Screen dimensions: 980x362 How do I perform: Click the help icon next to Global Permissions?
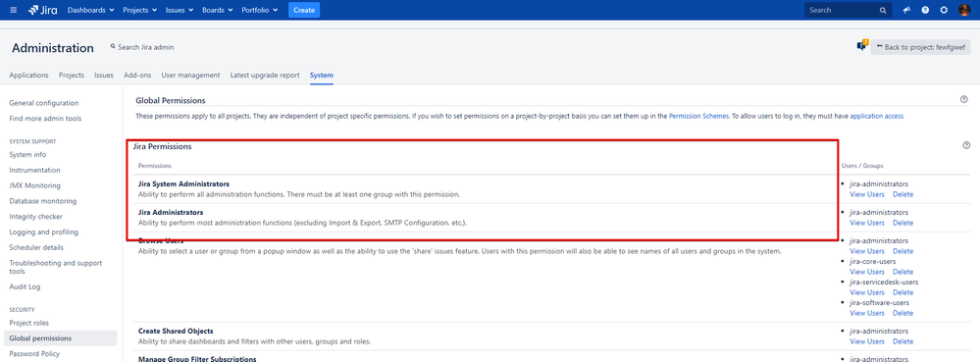pyautogui.click(x=963, y=99)
